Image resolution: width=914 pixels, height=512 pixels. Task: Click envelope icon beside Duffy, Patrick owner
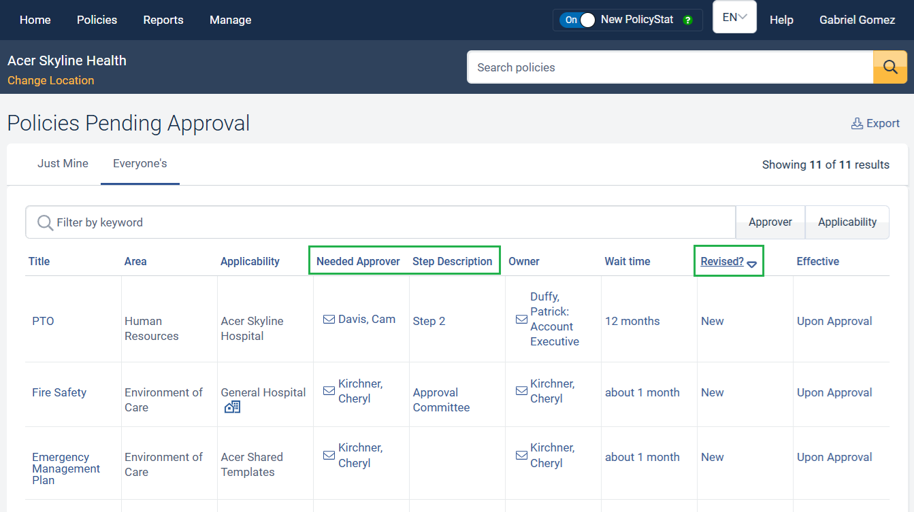click(521, 320)
